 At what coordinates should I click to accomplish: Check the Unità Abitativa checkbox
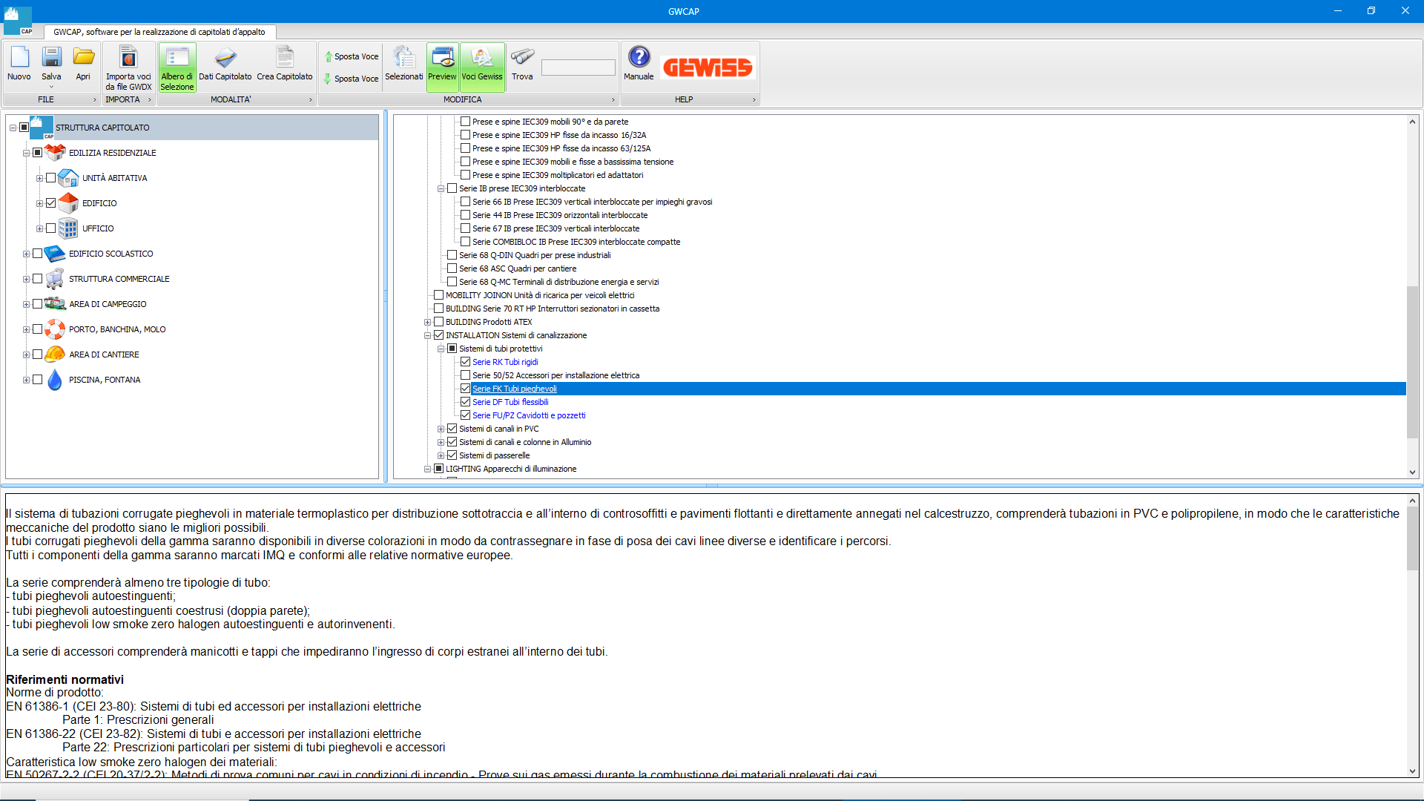coord(50,178)
